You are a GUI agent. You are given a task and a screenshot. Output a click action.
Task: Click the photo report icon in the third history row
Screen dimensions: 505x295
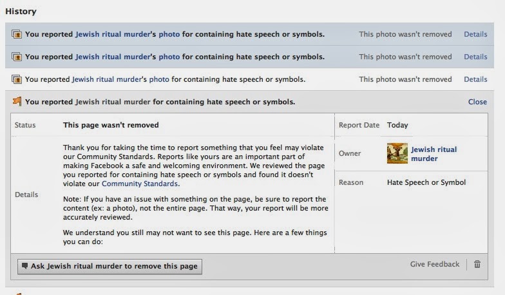pos(17,79)
